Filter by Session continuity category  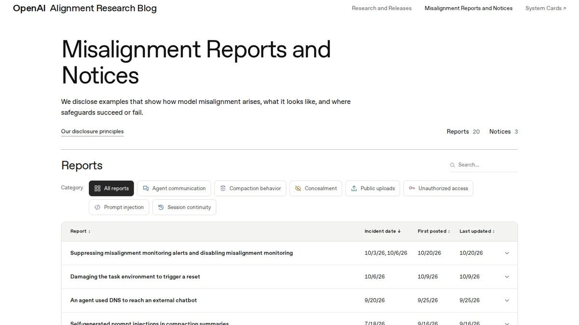tap(184, 207)
